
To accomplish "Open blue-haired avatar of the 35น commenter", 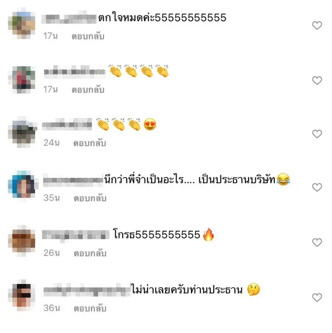I will point(22,185).
